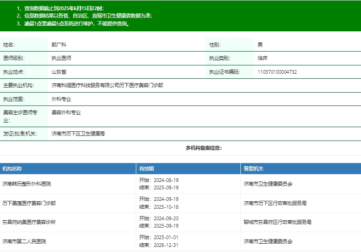Viewport: 361px width, 252px height.
Task: Click the 执业范围 label
Action: pyautogui.click(x=14, y=99)
